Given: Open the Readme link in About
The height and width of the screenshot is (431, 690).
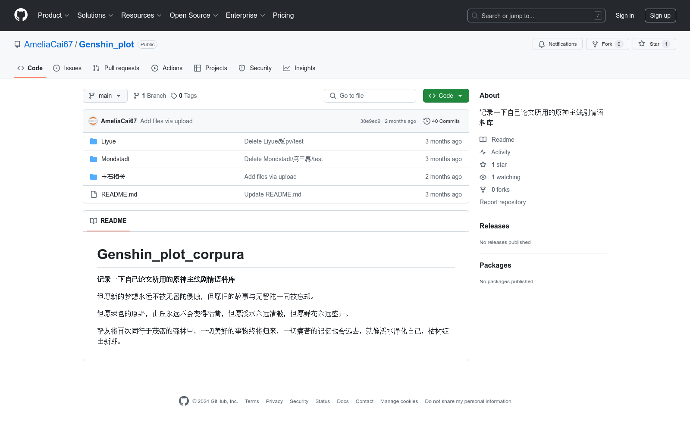Looking at the screenshot, I should pos(497,140).
